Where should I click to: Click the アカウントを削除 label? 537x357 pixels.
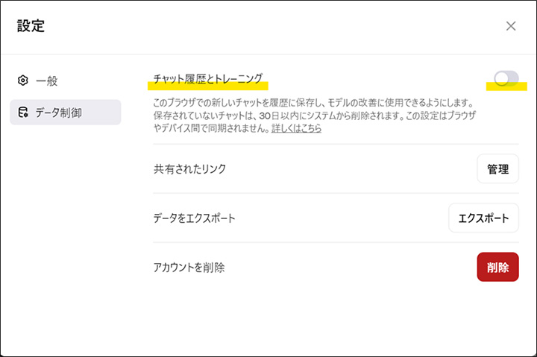click(189, 268)
